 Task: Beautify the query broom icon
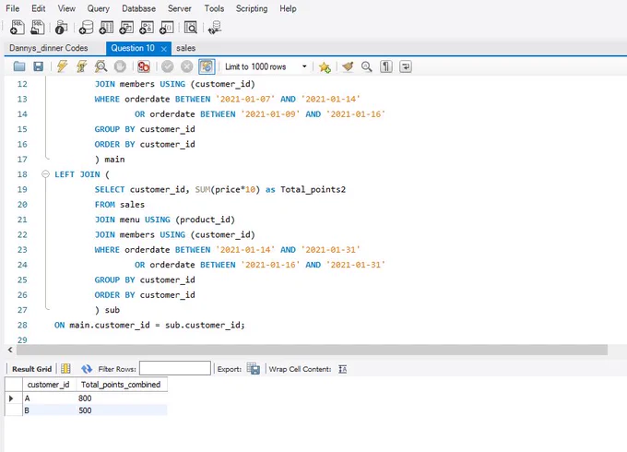(x=348, y=66)
